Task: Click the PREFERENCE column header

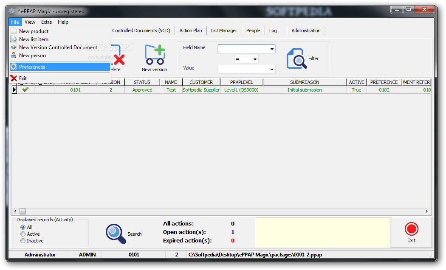Action: coord(384,82)
